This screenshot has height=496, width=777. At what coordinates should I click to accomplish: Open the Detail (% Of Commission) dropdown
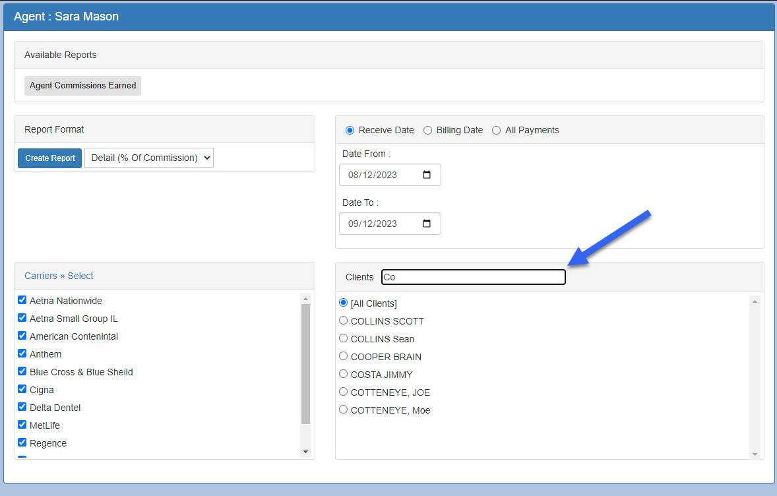148,158
